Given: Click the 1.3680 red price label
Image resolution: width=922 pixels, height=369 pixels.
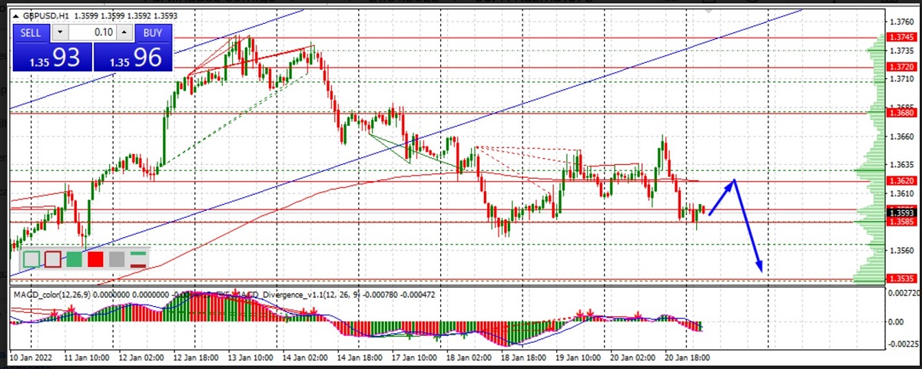Looking at the screenshot, I should point(900,113).
